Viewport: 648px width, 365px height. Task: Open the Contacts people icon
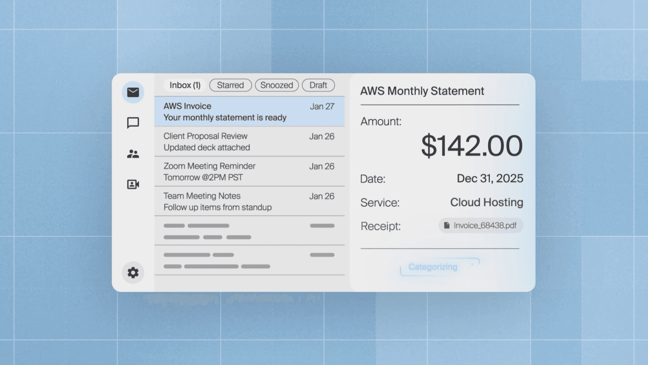[133, 154]
